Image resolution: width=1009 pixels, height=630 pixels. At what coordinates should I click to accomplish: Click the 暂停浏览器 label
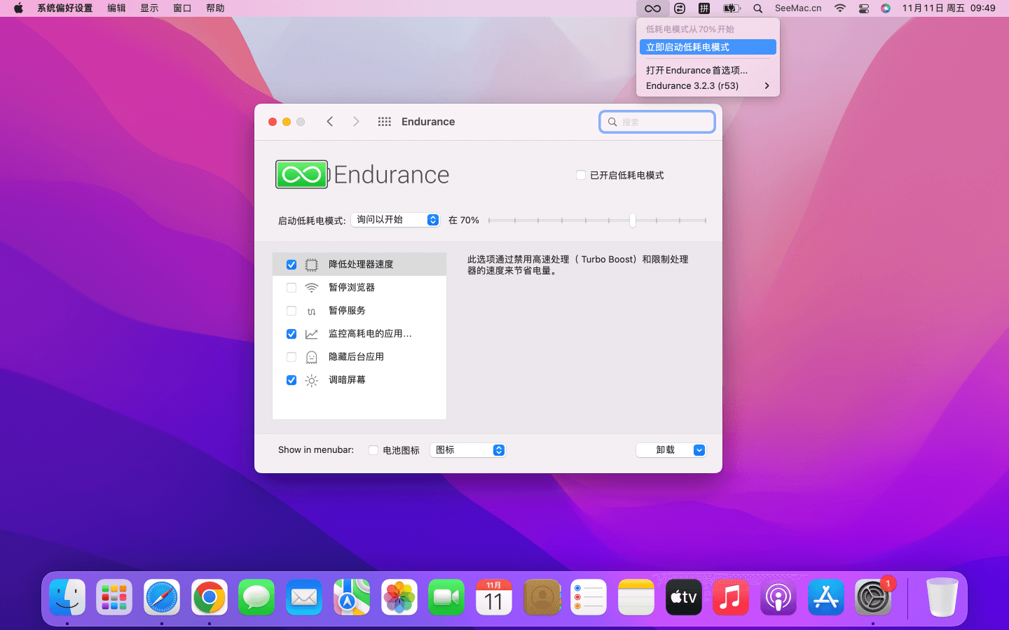coord(352,288)
